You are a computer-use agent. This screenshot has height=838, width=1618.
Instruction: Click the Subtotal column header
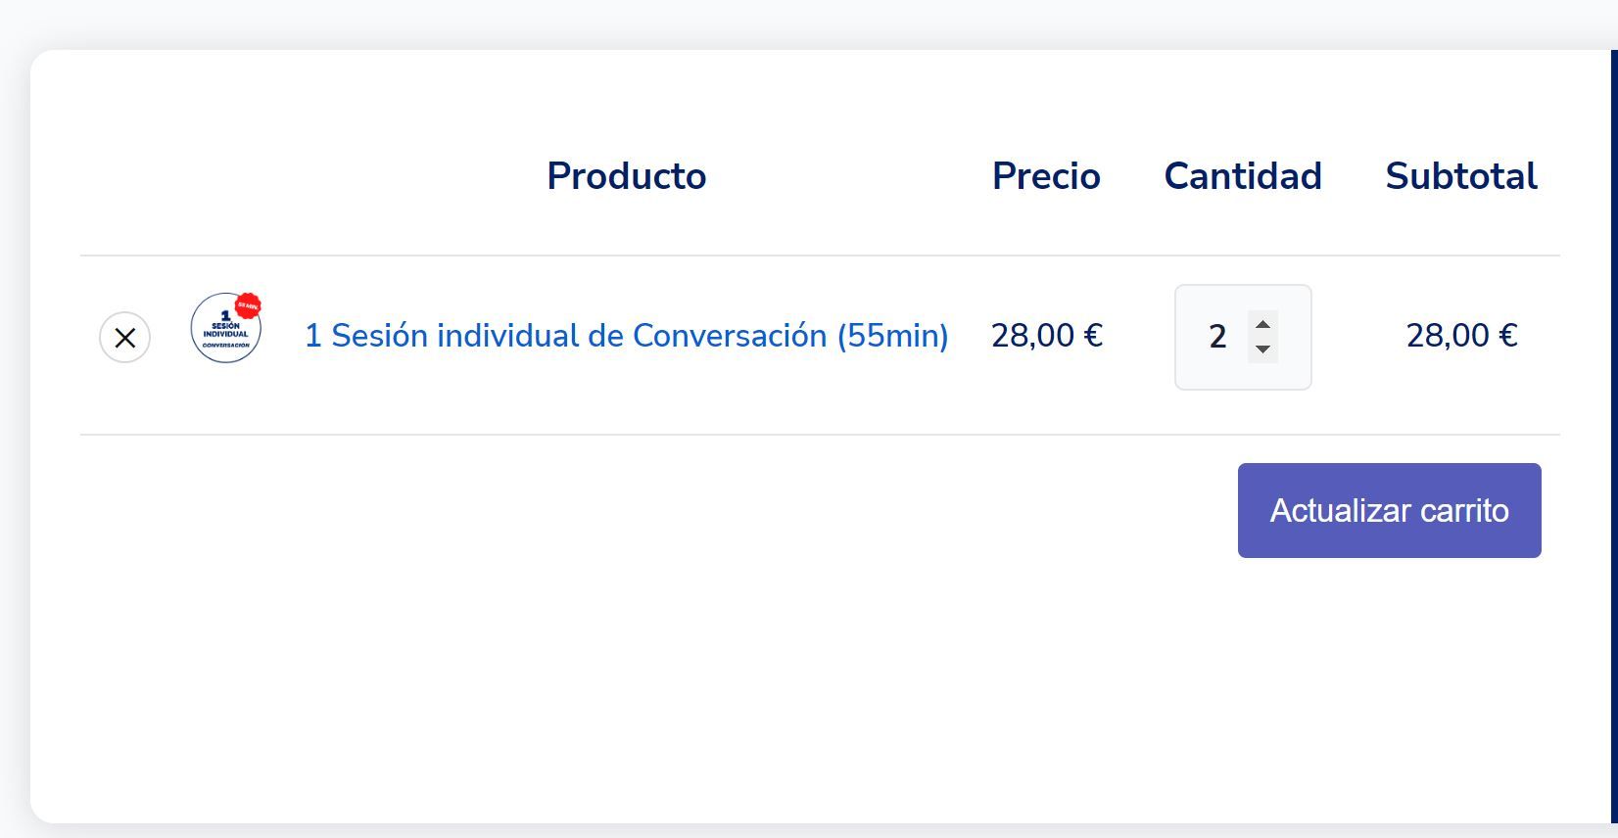click(x=1461, y=176)
